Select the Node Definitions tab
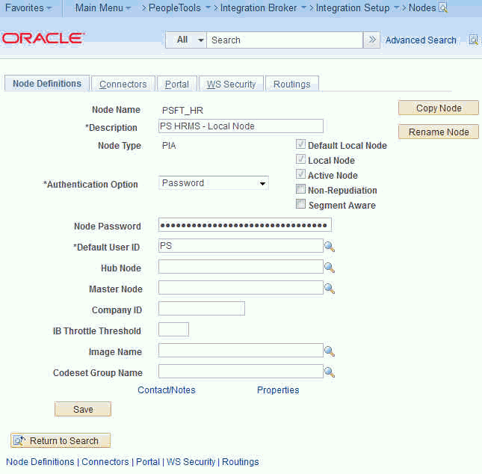 (47, 84)
